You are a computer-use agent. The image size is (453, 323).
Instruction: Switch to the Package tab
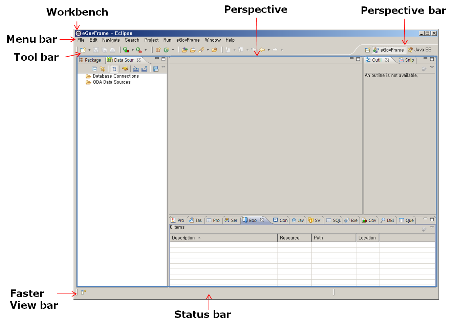pos(91,60)
